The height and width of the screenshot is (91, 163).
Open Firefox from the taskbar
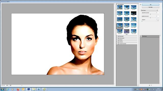(18, 89)
